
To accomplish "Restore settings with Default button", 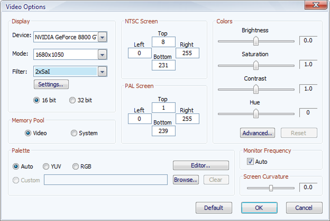I will tap(214, 208).
